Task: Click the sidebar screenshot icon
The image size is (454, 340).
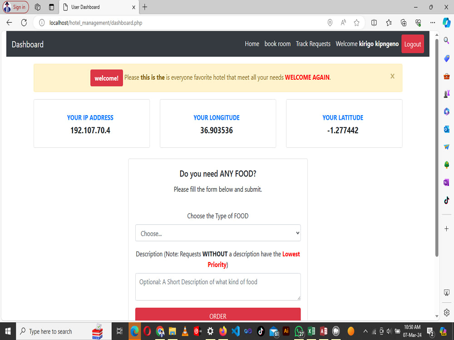Action: (x=446, y=292)
